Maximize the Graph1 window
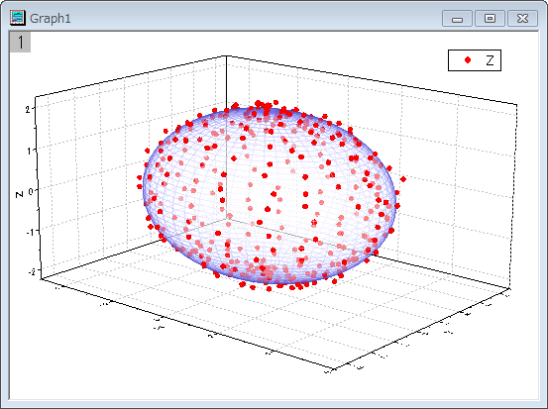The height and width of the screenshot is (409, 548). point(490,18)
